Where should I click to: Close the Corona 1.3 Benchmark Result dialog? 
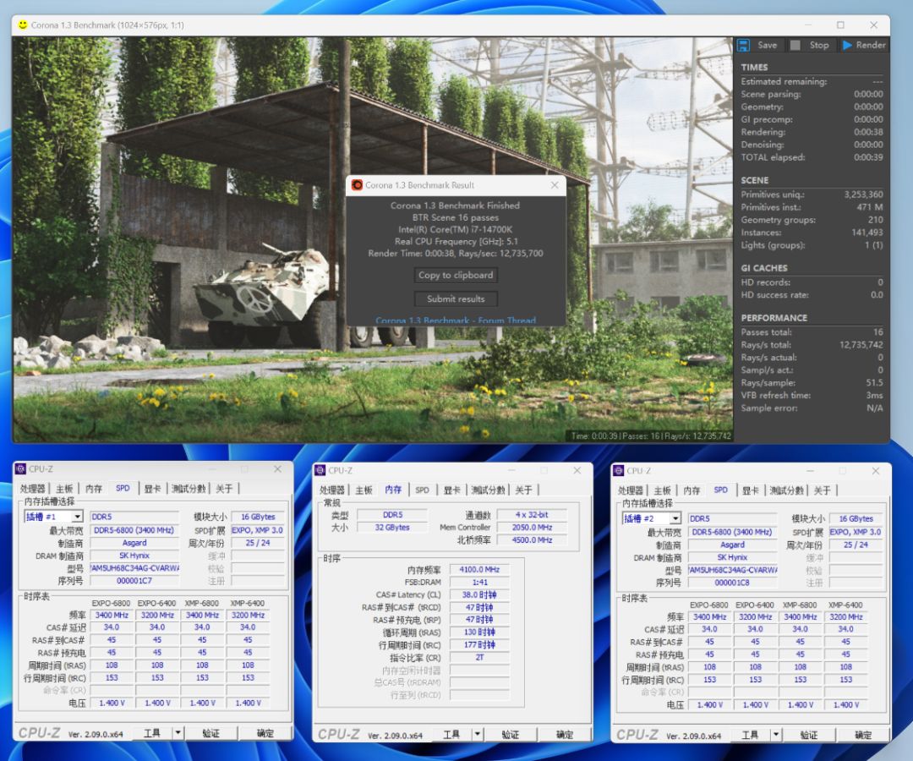tap(555, 184)
